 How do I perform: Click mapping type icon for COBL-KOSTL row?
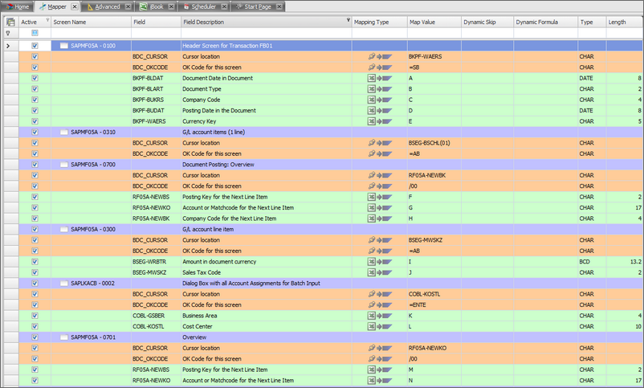(x=373, y=327)
